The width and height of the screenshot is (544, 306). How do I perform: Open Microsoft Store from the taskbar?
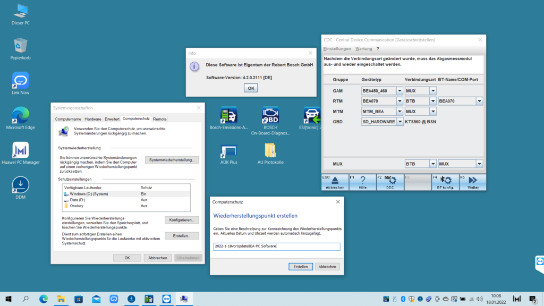[x=79, y=299]
